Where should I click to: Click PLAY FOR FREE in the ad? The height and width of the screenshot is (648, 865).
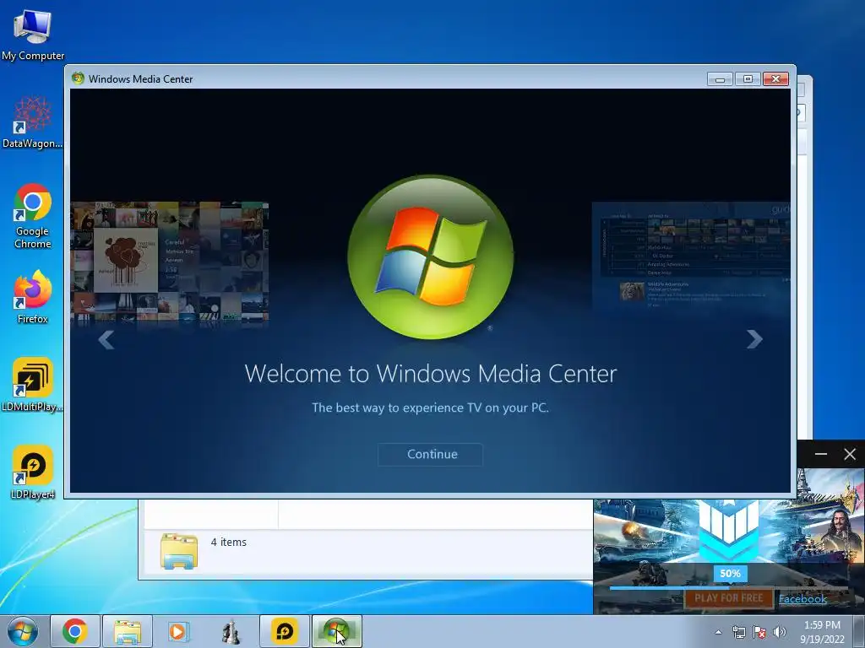coord(729,598)
